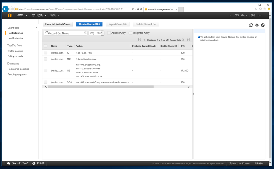Image resolution: width=274 pixels, height=169 pixels.
Task: Open the account name dropdown arrow
Action: tap(230, 15)
